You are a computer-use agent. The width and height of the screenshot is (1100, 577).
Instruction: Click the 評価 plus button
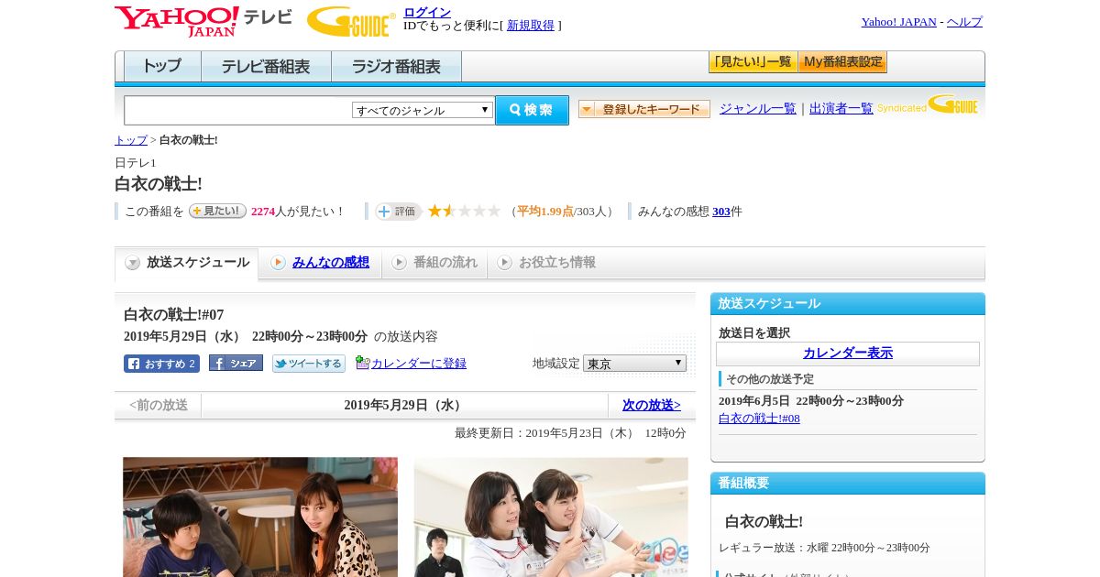point(398,212)
